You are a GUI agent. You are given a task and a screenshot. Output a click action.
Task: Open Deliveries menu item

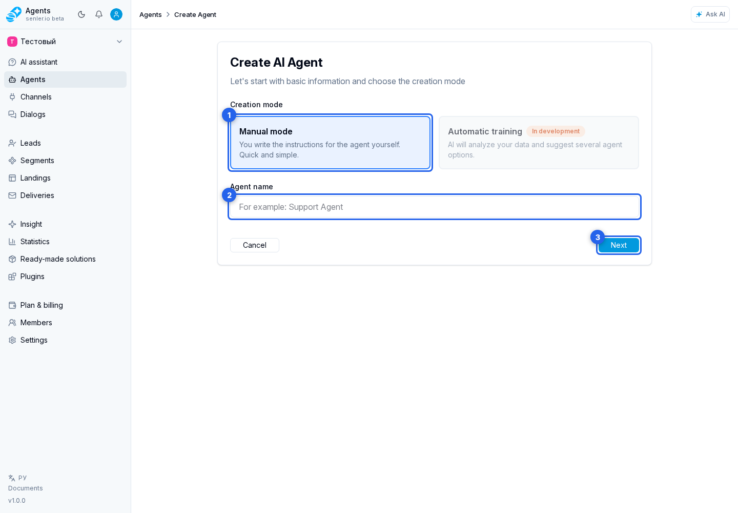[x=65, y=195]
